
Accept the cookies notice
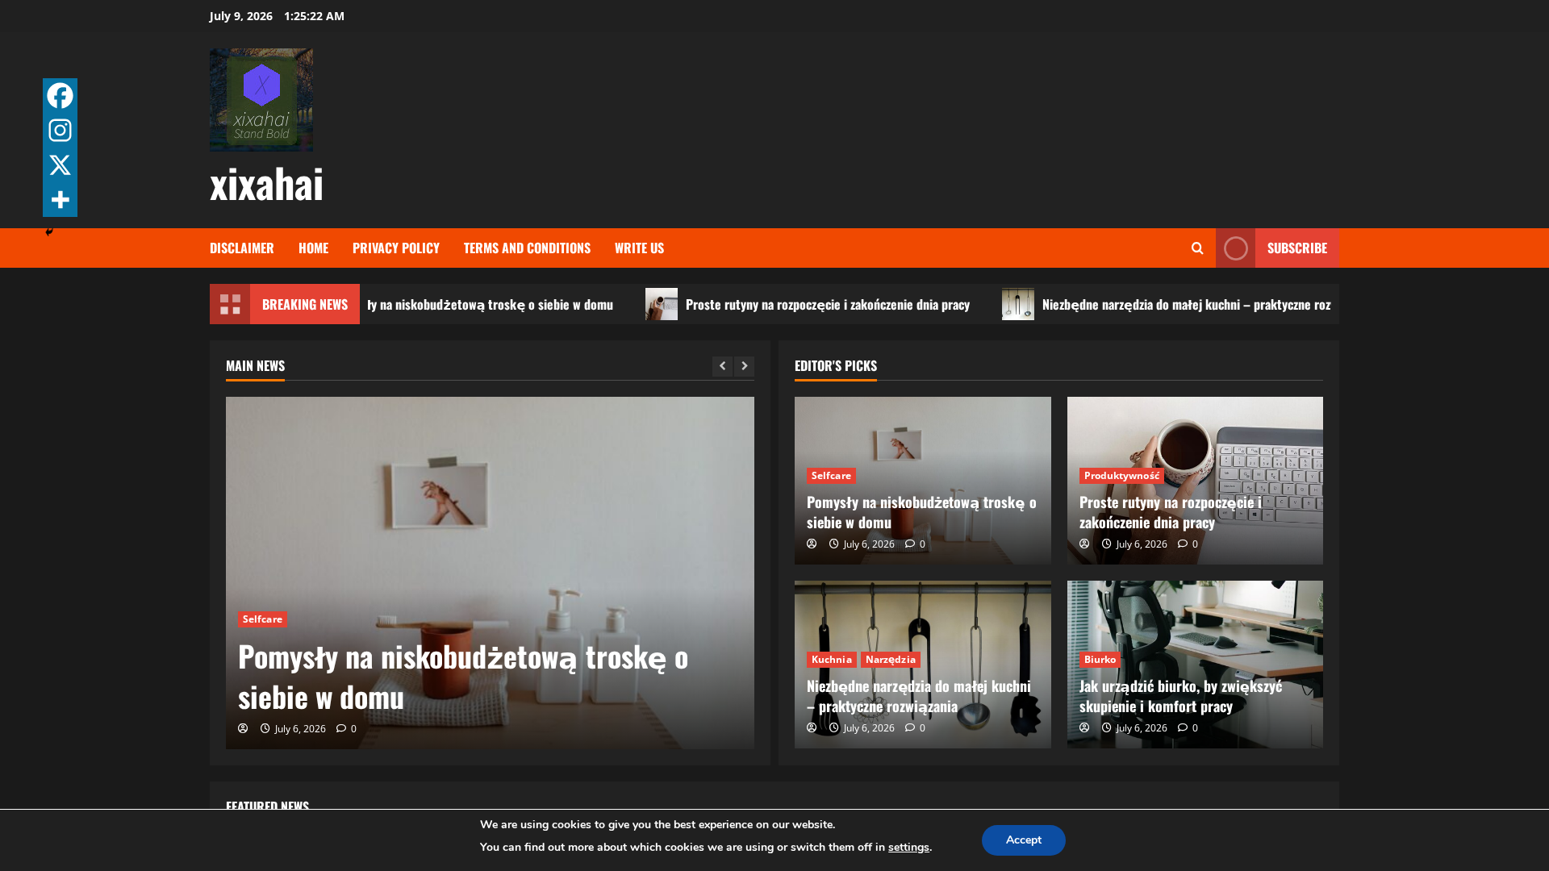coord(1023,840)
